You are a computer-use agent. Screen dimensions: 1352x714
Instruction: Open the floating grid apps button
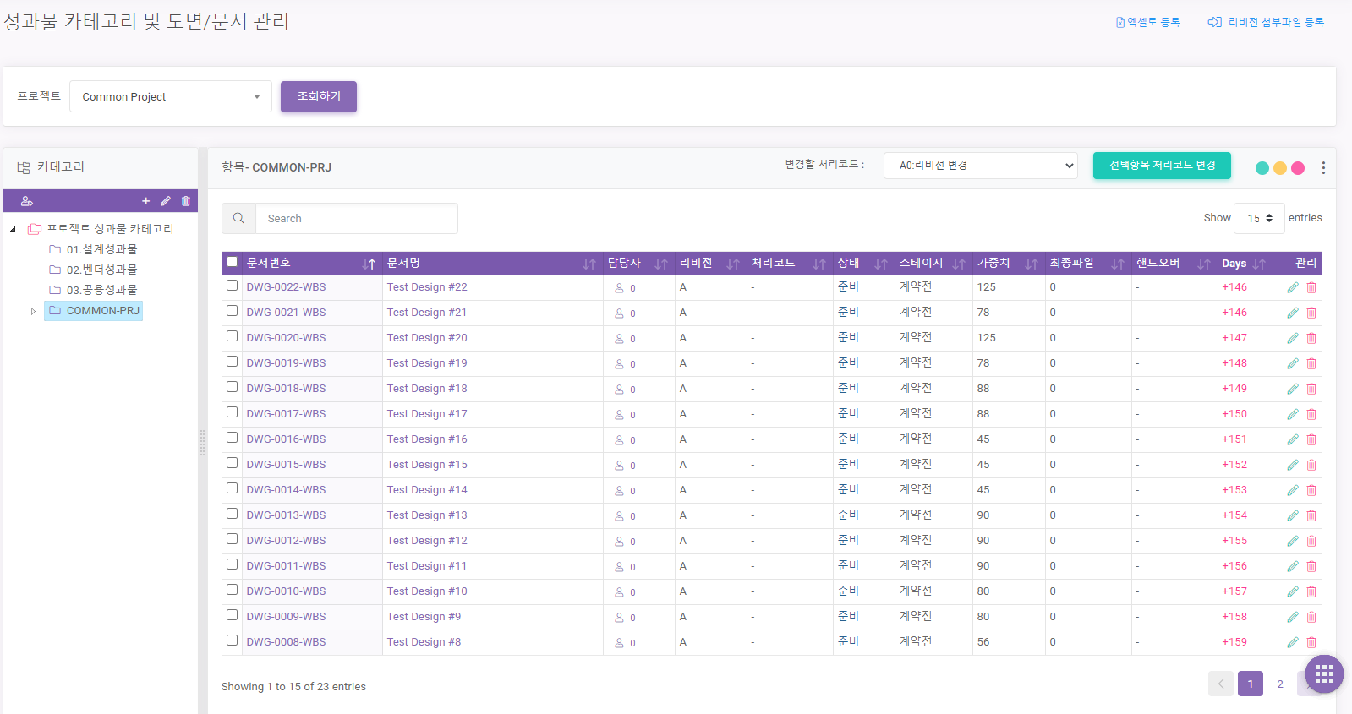[1324, 674]
